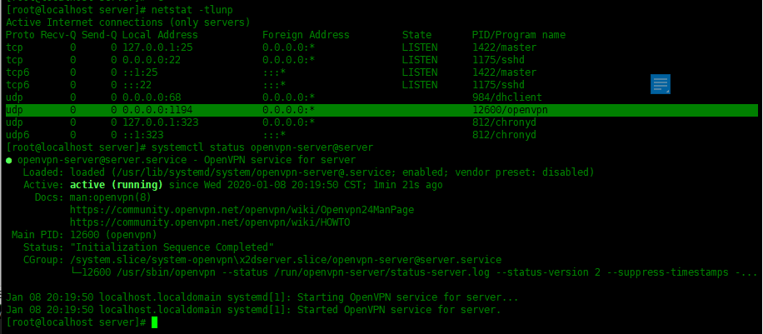Click the 'Active Internet connections (only servers)' line
The height and width of the screenshot is (334, 763).
[x=128, y=22]
